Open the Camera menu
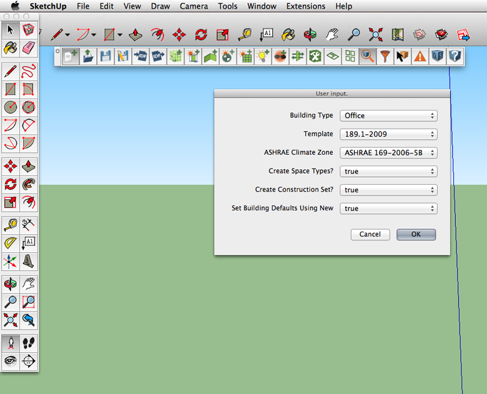487x394 pixels. tap(194, 6)
